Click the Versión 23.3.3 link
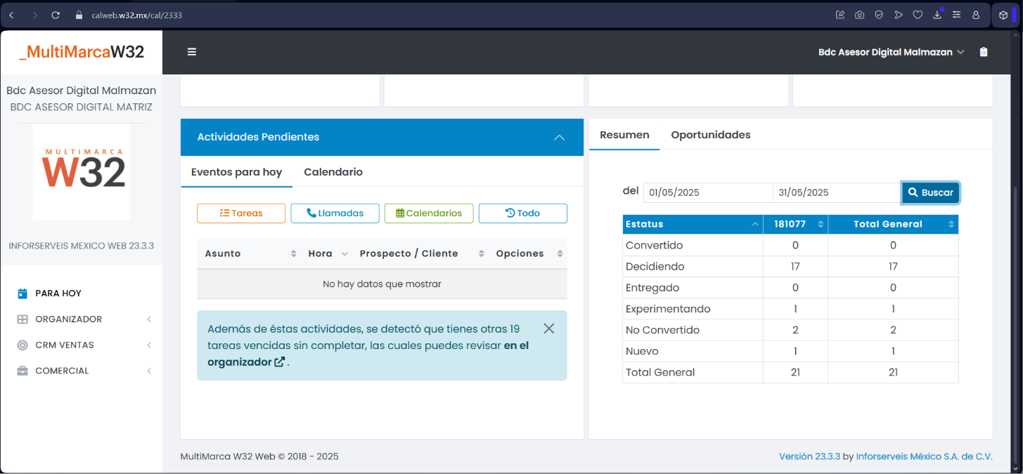The width and height of the screenshot is (1023, 474). click(x=809, y=456)
